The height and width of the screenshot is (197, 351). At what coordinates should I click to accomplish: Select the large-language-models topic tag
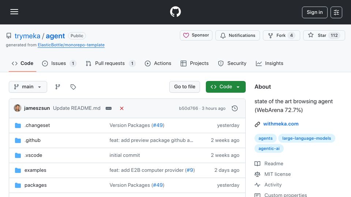coord(306,138)
